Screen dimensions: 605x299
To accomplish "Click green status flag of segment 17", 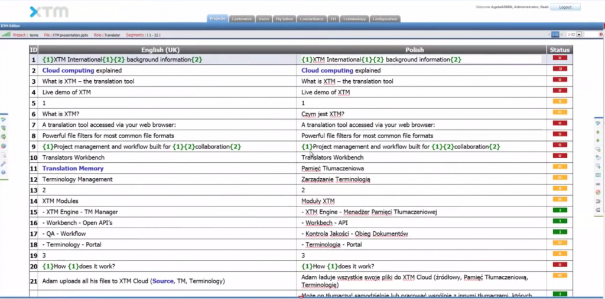I will pos(560,232).
